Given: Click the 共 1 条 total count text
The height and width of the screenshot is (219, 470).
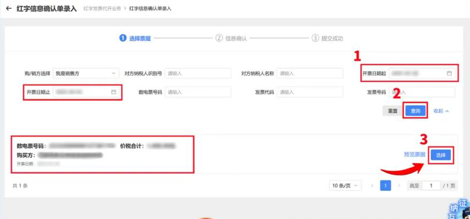Looking at the screenshot, I should 20,186.
